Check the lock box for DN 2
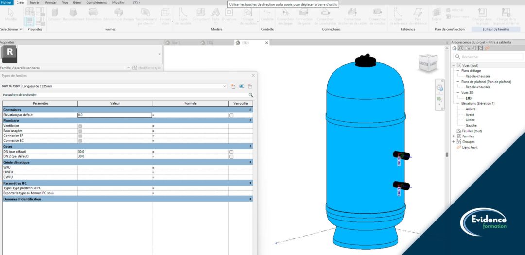Screen dimensions: 525x255 pos(231,156)
